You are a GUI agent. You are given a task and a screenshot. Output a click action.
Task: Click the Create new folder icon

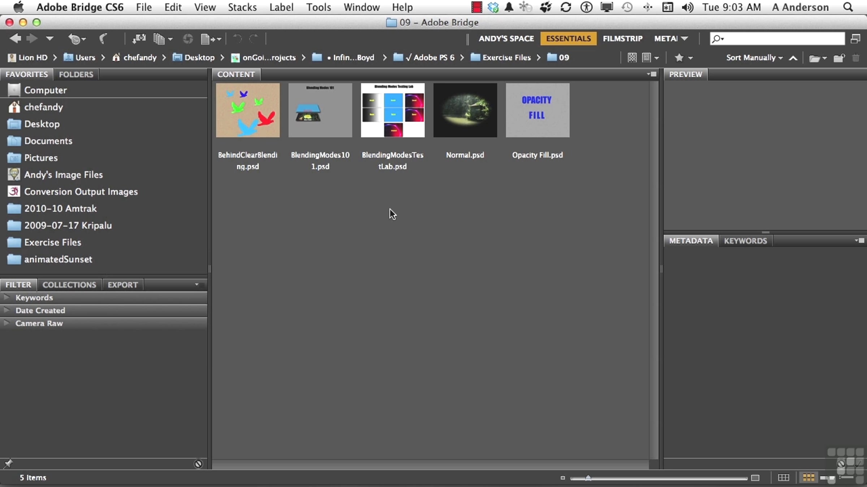coord(839,58)
